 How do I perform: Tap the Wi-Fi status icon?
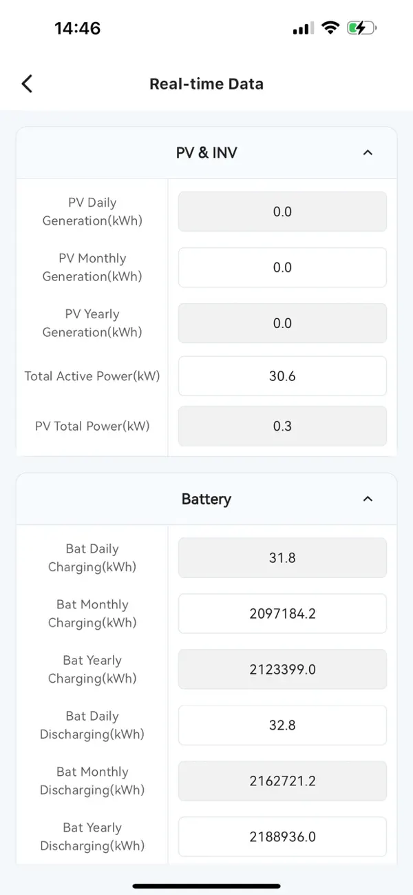pyautogui.click(x=330, y=28)
